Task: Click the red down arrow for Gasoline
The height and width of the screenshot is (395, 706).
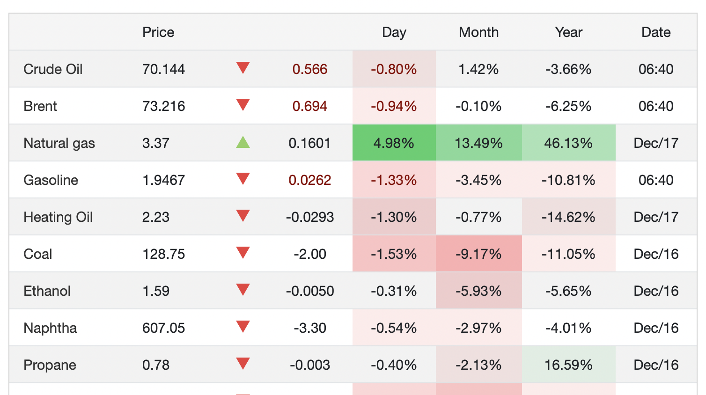Action: coord(243,179)
